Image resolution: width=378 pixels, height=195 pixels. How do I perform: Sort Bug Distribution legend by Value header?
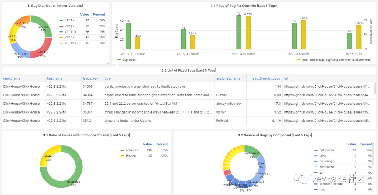coord(85,14)
